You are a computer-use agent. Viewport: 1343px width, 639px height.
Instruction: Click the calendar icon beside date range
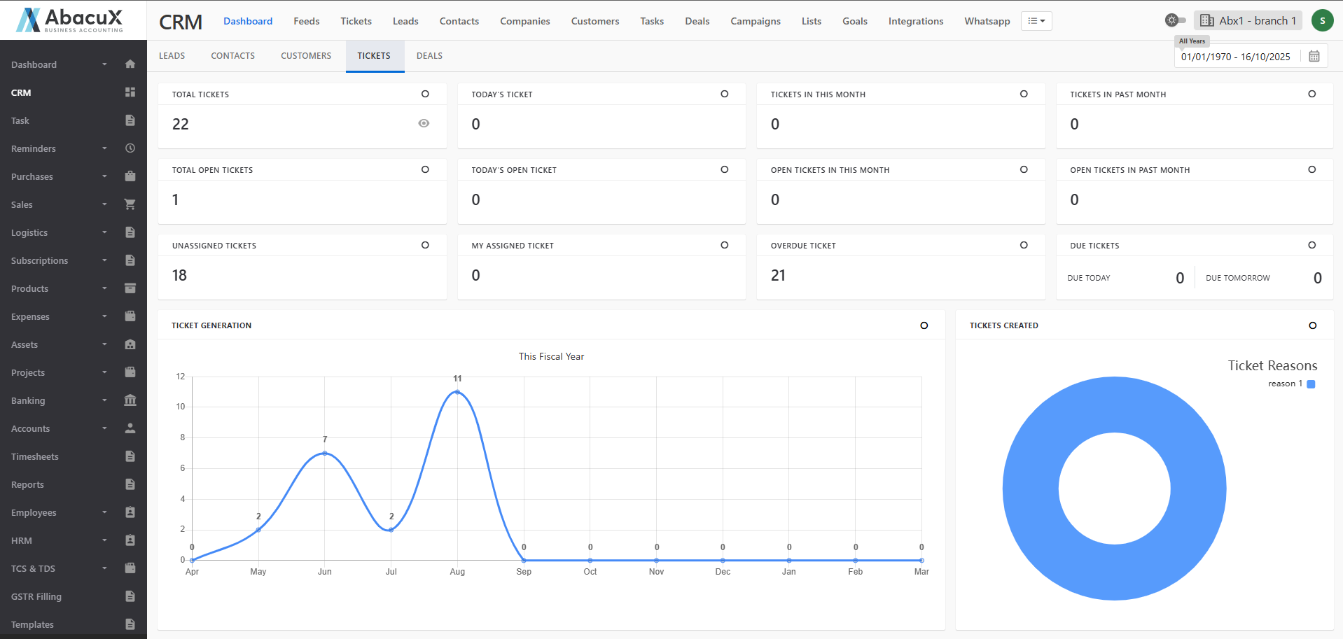coord(1314,57)
